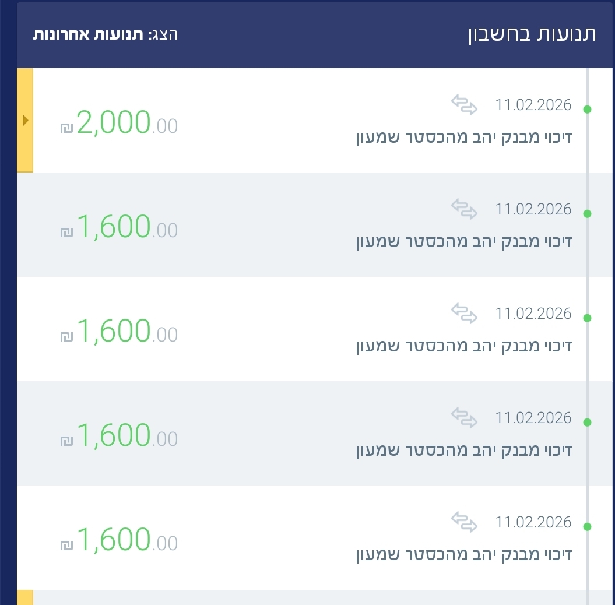Click the transfer arrows icon on the third transaction
Image resolution: width=615 pixels, height=605 pixels.
[464, 314]
